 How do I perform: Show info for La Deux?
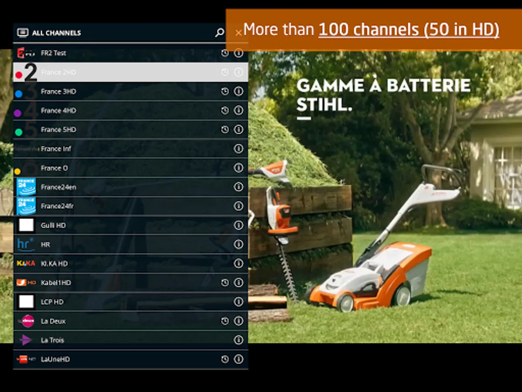[238, 321]
